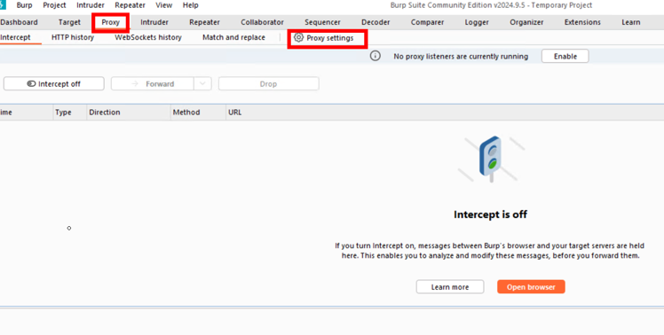Click 'No proxy listeners are currently running' text
Screen dimensions: 664x335
pyautogui.click(x=461, y=56)
